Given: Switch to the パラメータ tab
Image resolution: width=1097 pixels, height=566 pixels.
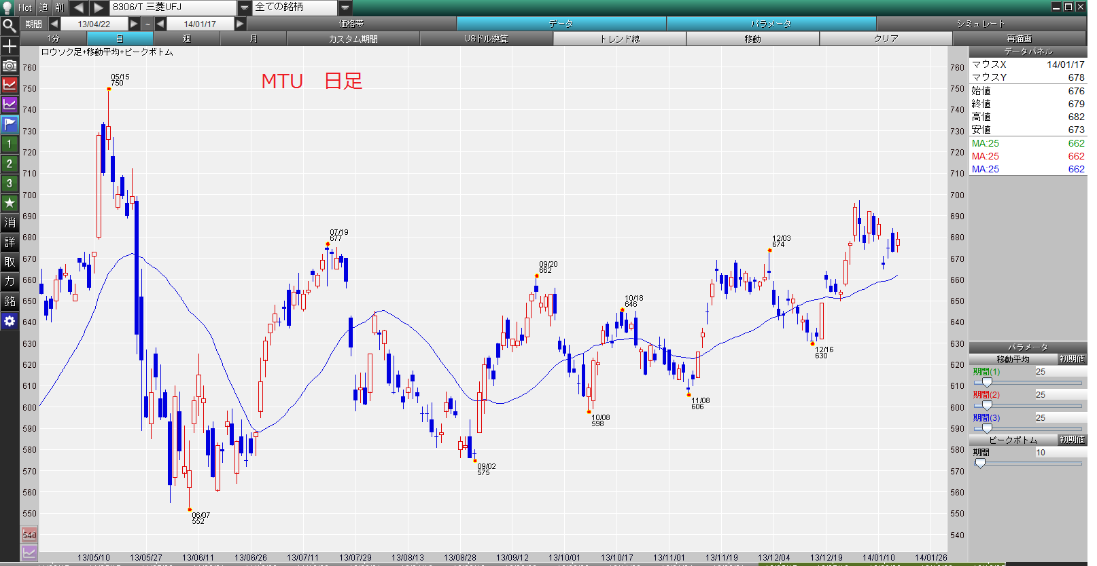Looking at the screenshot, I should [x=771, y=24].
